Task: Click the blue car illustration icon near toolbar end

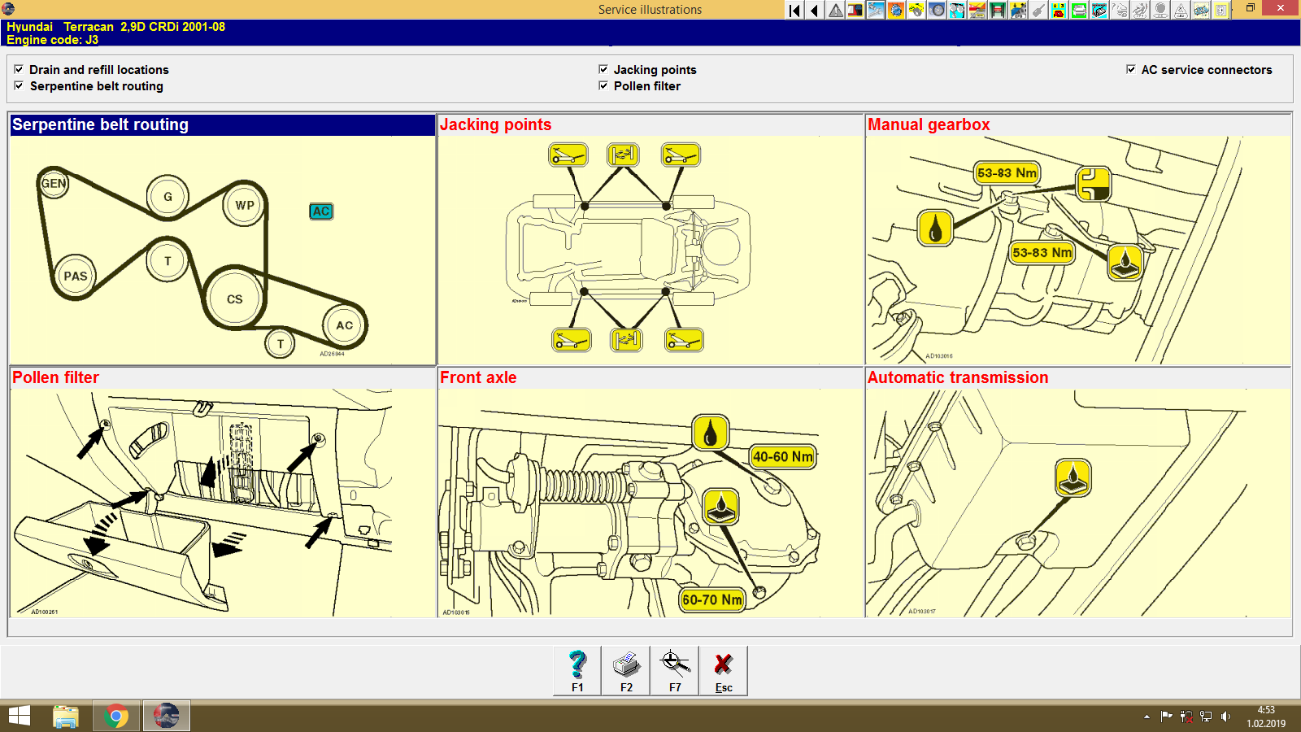Action: tap(1202, 10)
